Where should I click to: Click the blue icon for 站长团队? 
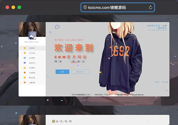(x=25, y=58)
